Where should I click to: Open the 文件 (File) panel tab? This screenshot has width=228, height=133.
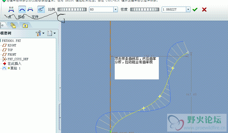point(35,17)
